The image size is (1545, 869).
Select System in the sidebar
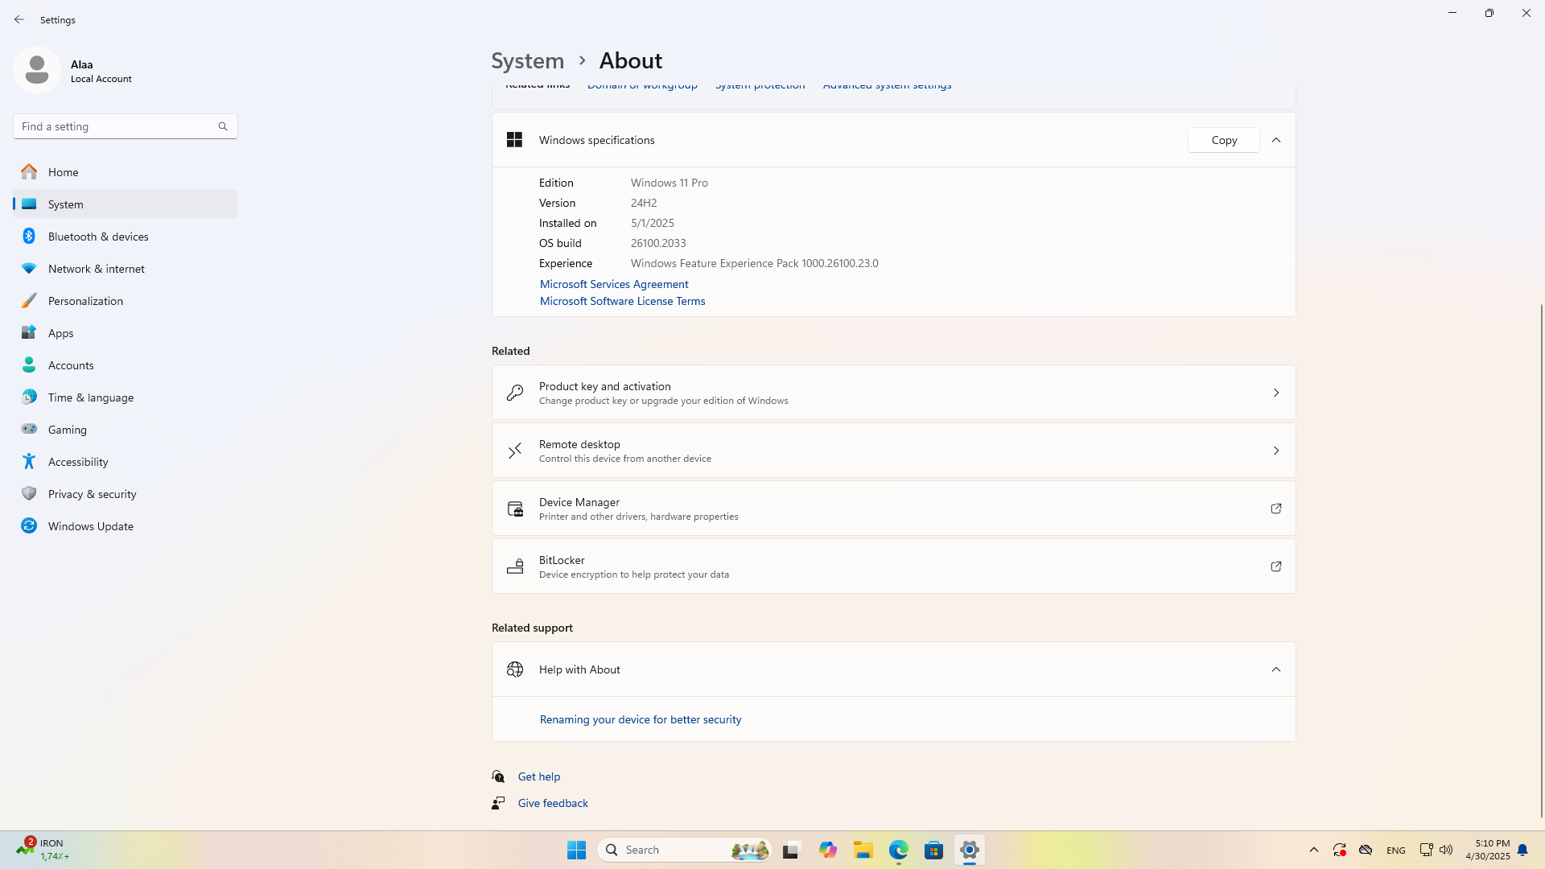[126, 204]
